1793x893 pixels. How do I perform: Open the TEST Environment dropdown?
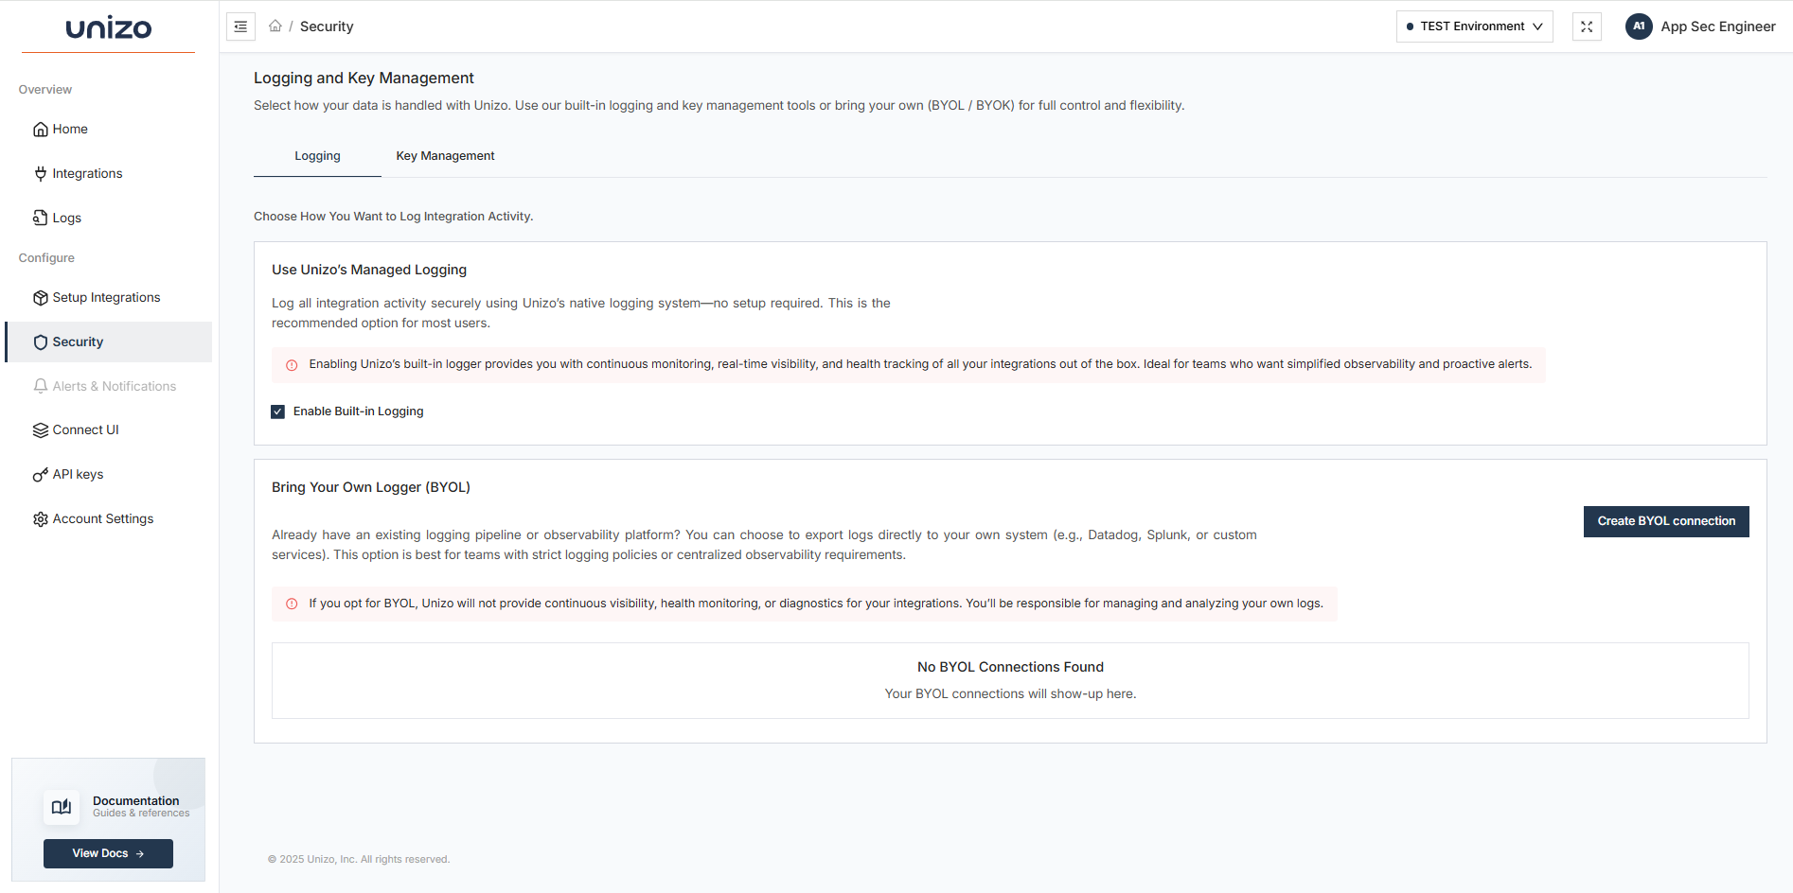pos(1474,26)
